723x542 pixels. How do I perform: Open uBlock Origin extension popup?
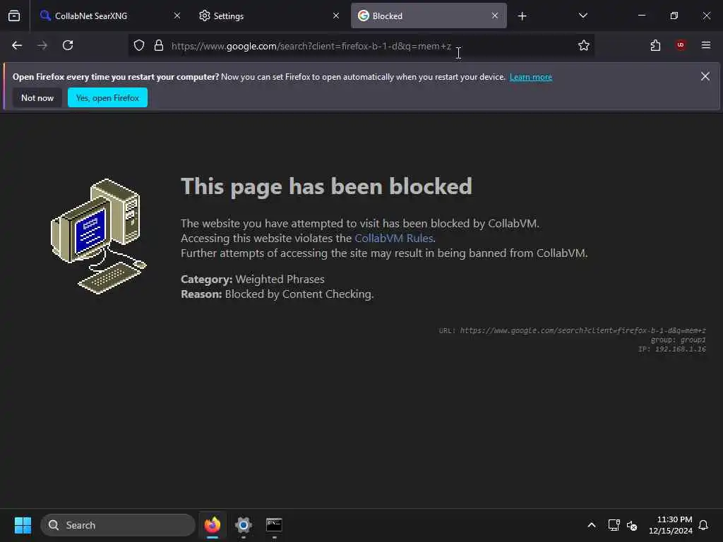pyautogui.click(x=681, y=45)
